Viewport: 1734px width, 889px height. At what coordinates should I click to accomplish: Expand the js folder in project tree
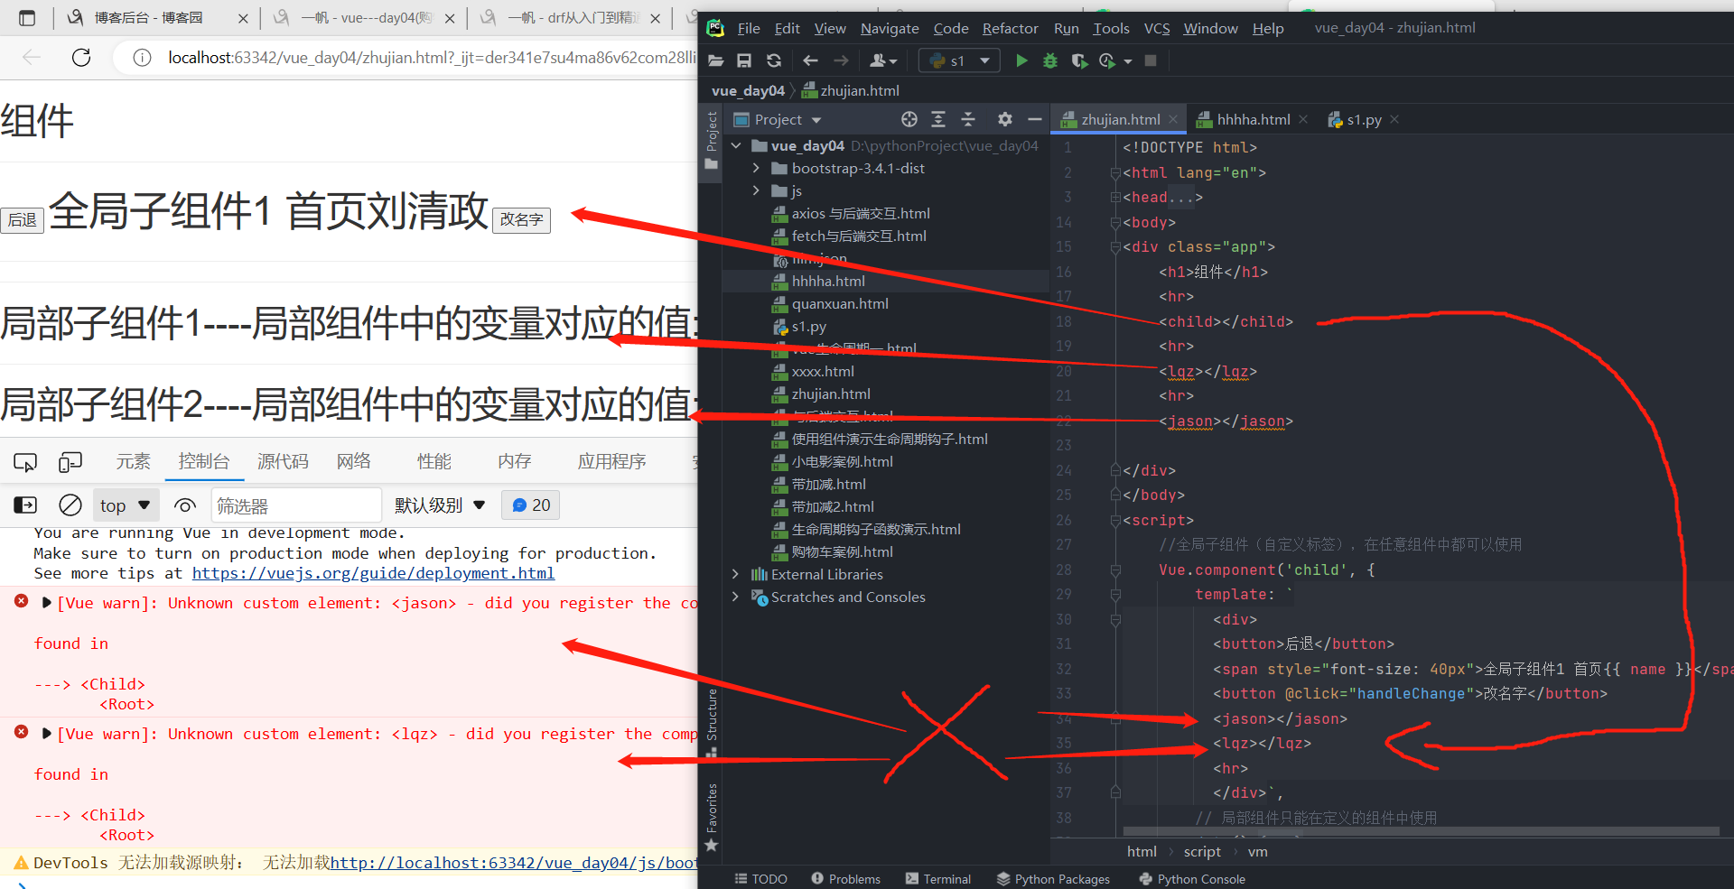[x=756, y=190]
